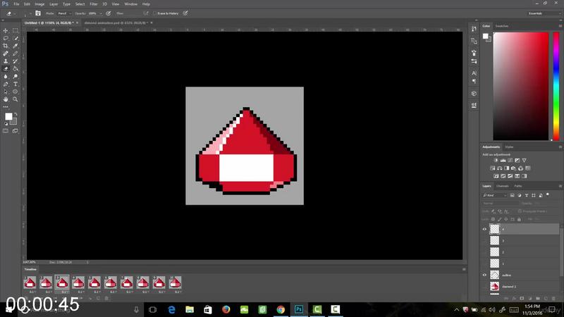The height and width of the screenshot is (317, 564).
Task: Select the Ellipse shape tool
Action: (15, 92)
